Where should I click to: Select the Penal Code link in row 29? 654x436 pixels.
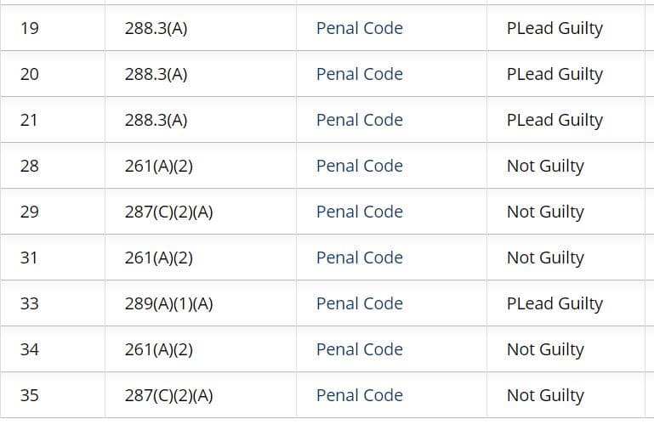tap(359, 212)
